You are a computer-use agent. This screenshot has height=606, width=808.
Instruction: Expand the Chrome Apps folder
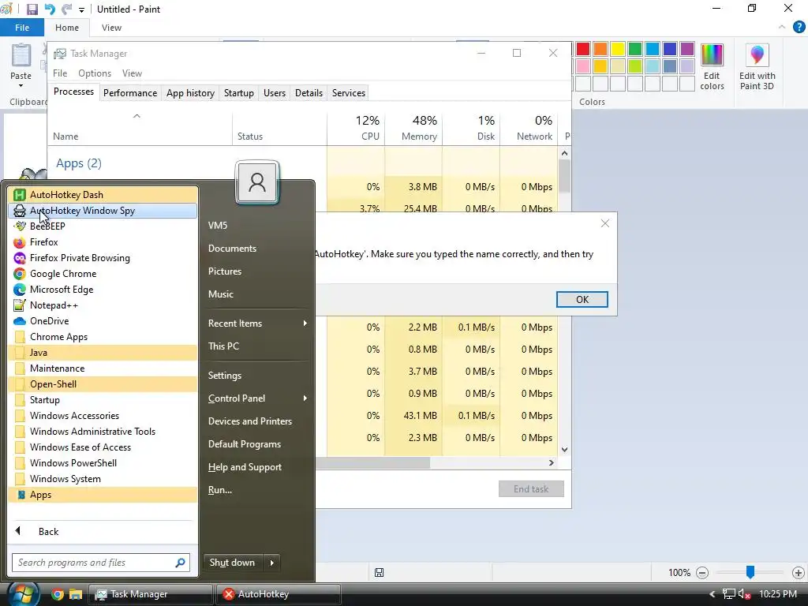(x=103, y=336)
